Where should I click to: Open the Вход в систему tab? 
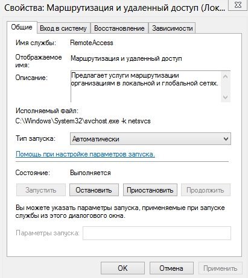[x=63, y=28]
